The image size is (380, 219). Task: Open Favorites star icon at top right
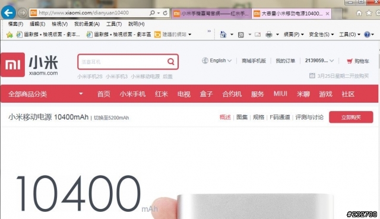point(369,13)
